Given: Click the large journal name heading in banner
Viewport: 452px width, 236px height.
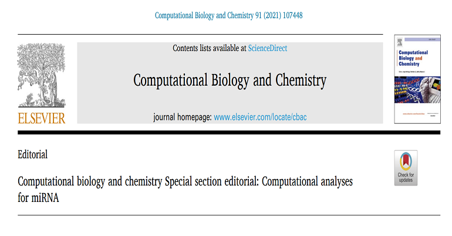Looking at the screenshot, I should click(x=230, y=80).
